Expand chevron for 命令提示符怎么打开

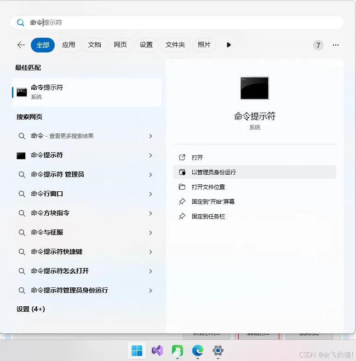point(150,271)
